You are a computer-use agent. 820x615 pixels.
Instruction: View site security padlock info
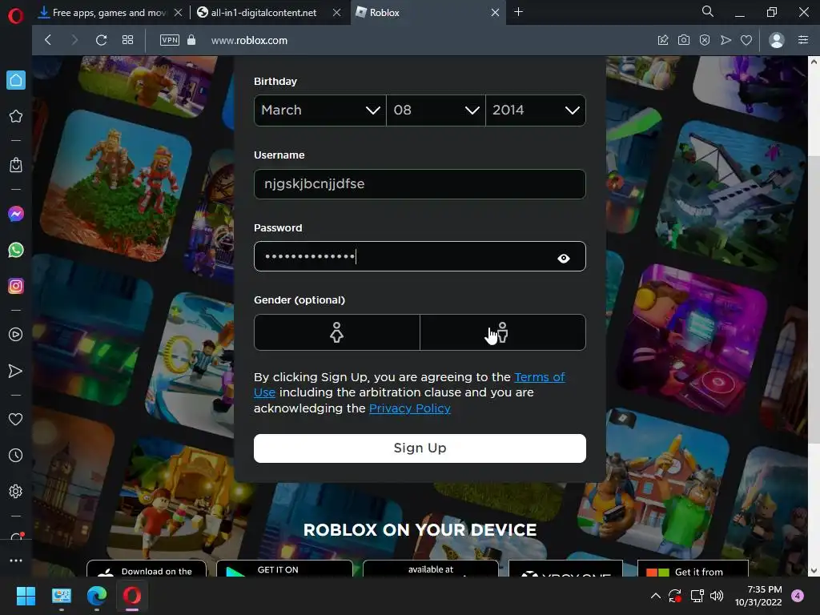click(x=191, y=40)
